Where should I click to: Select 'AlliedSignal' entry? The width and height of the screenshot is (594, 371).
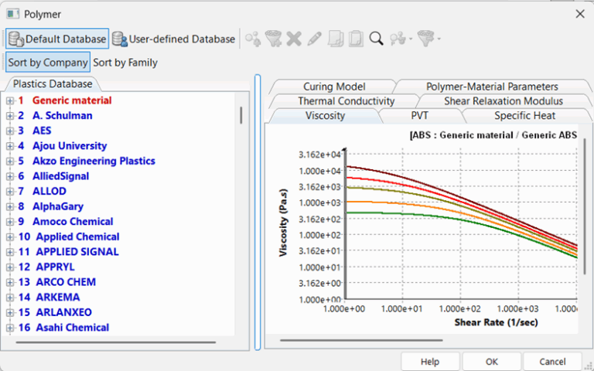tap(60, 176)
